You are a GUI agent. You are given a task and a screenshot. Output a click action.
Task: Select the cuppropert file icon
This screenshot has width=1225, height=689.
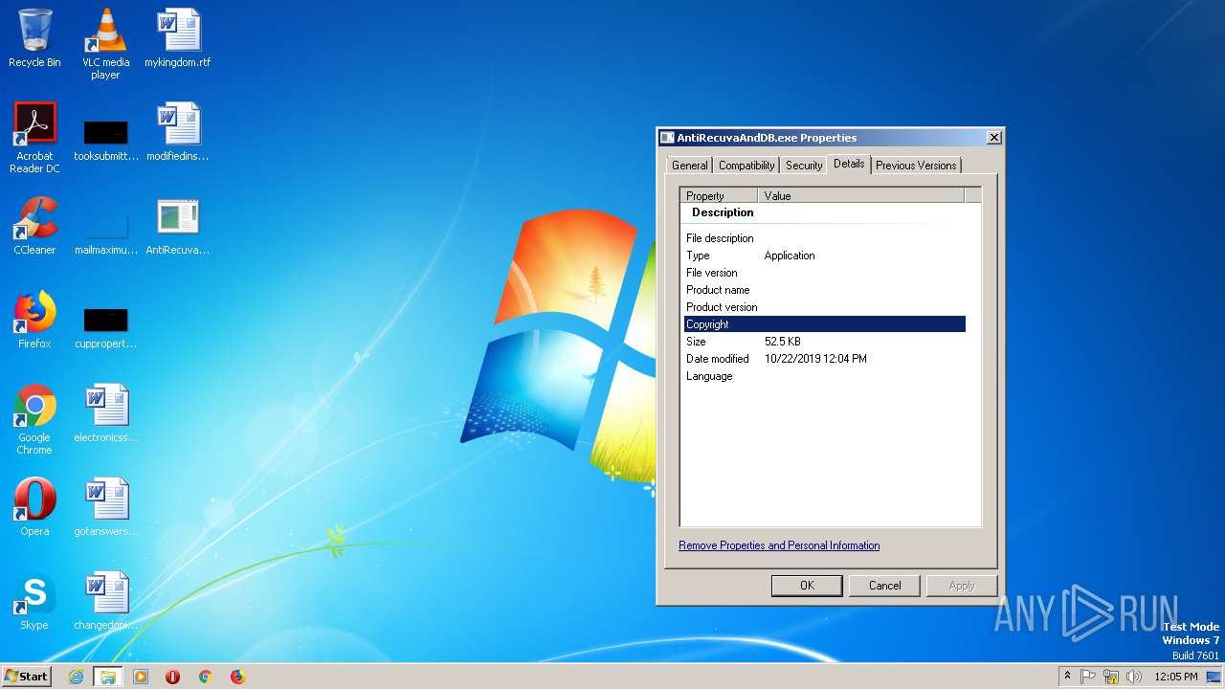[105, 327]
